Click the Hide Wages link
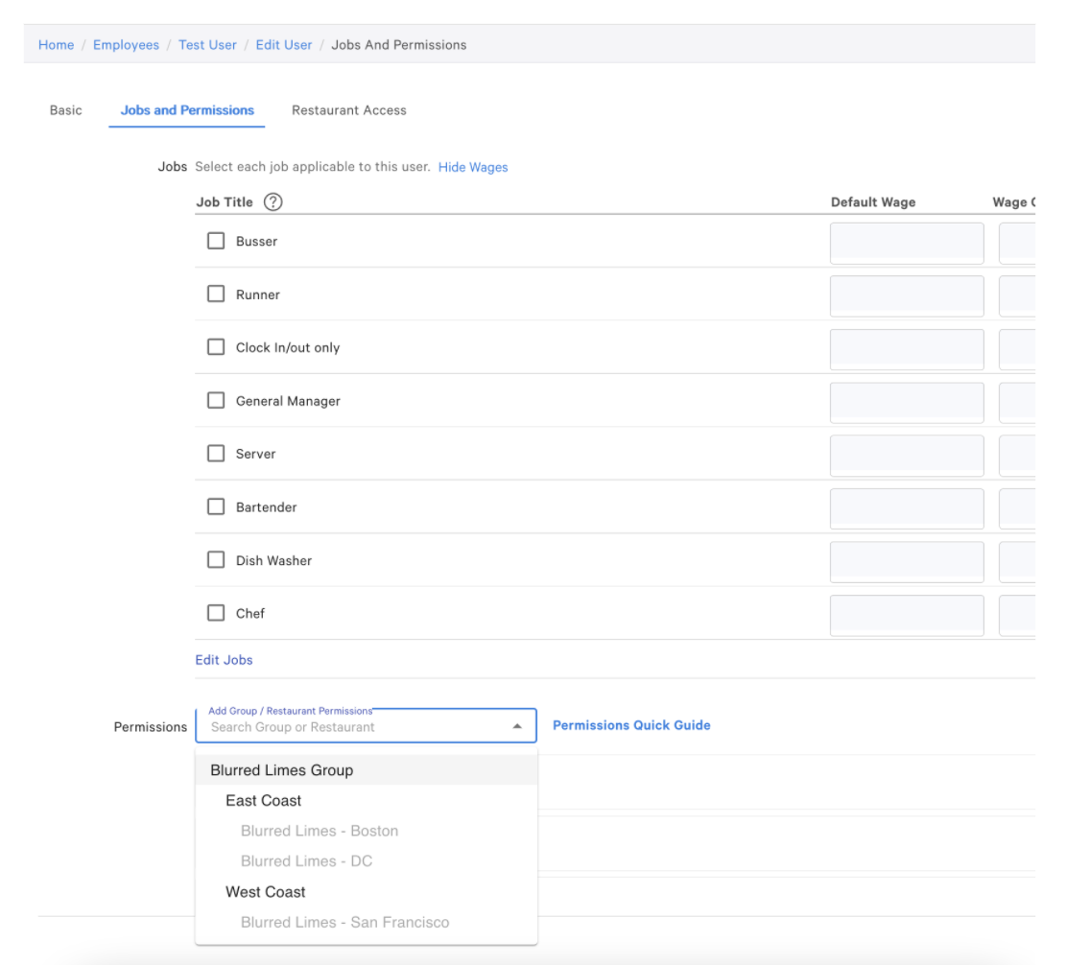1090x965 pixels. click(x=473, y=167)
